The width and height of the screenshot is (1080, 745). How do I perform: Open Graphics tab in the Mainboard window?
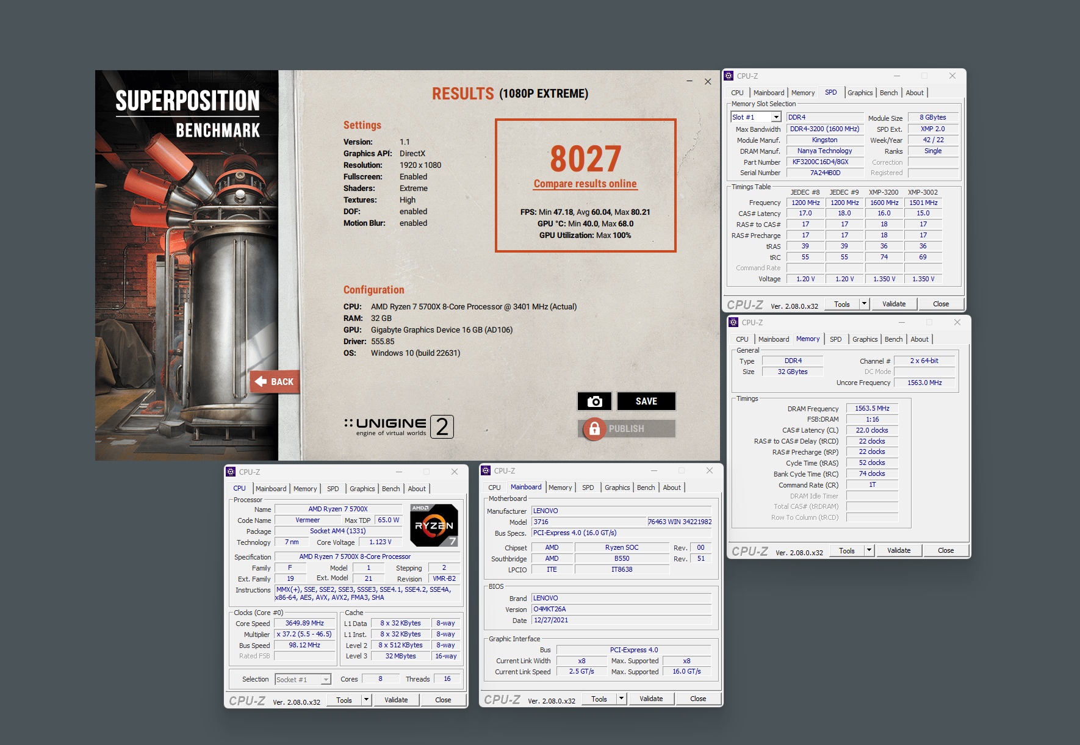[617, 488]
